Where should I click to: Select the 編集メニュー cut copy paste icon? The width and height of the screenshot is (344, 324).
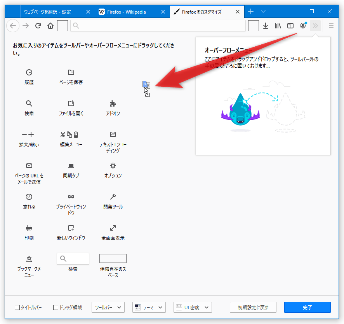coord(69,135)
